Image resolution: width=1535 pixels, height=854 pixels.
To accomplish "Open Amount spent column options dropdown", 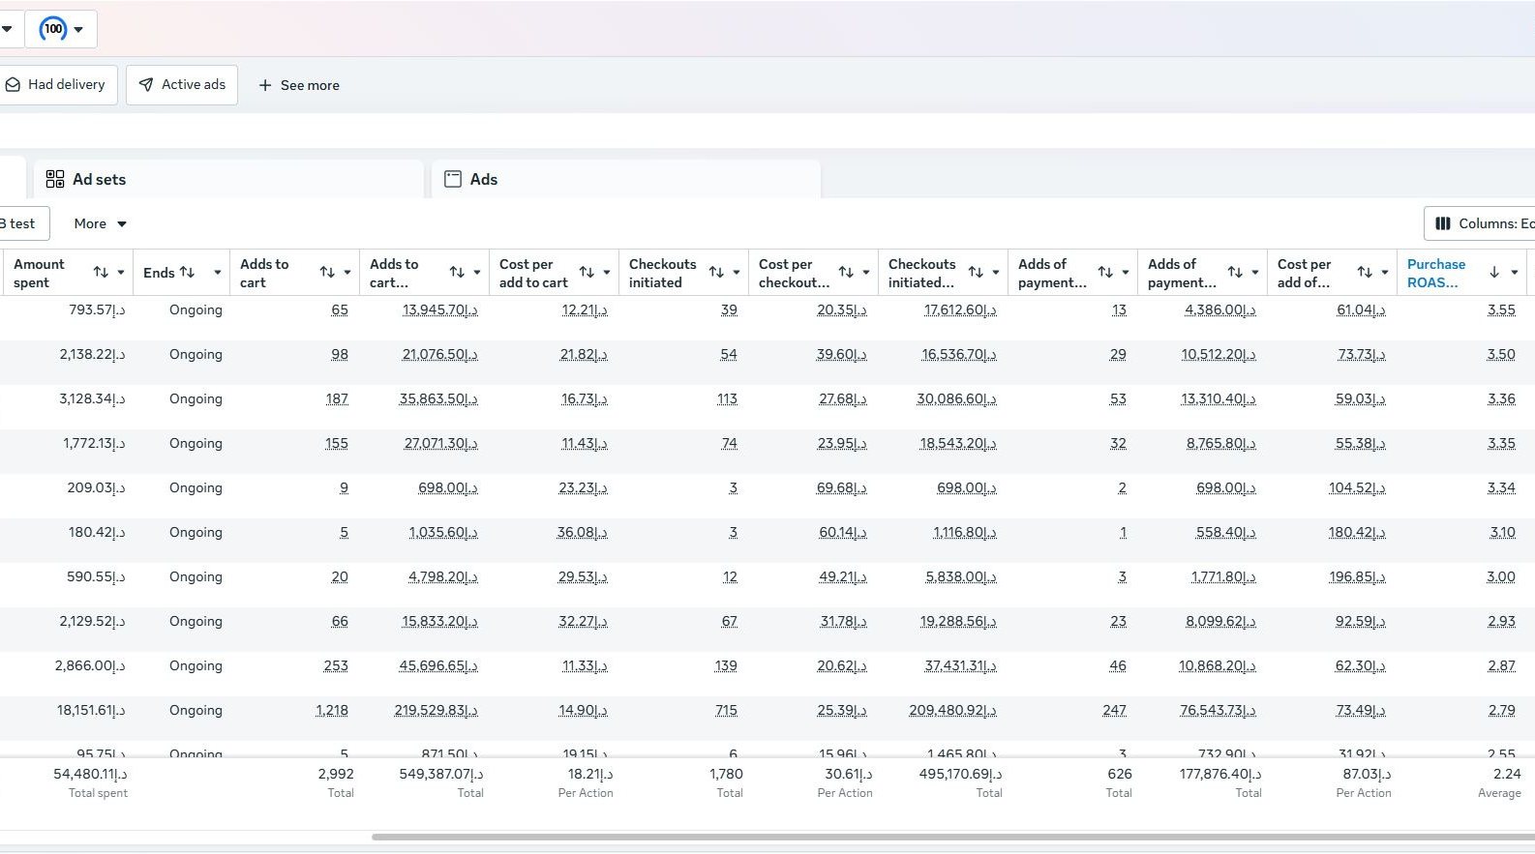I will click(121, 273).
